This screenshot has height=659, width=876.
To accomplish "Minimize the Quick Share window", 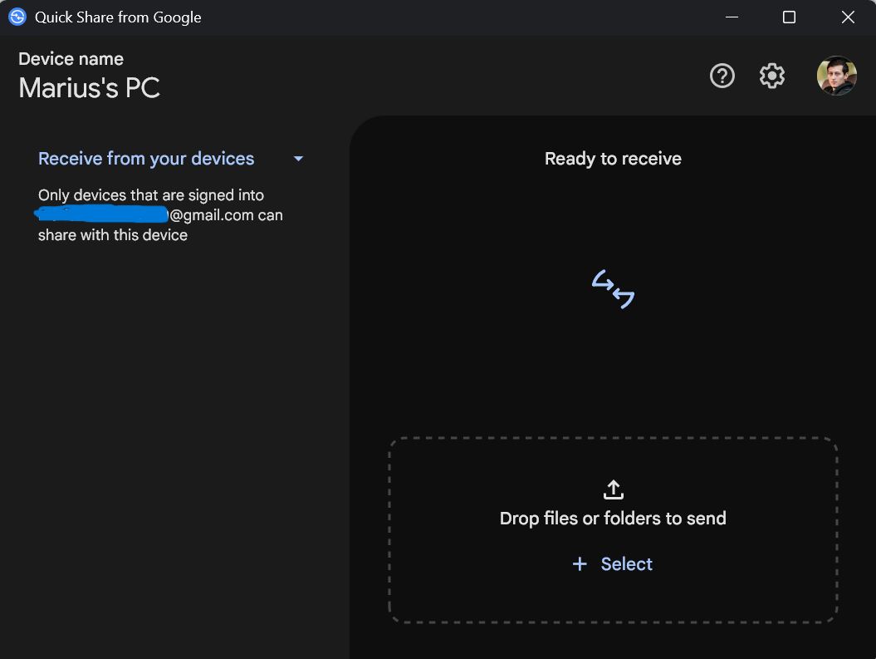I will point(732,17).
